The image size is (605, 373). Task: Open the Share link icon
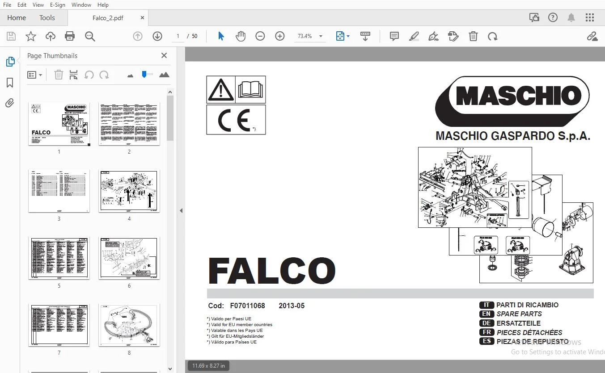point(592,36)
